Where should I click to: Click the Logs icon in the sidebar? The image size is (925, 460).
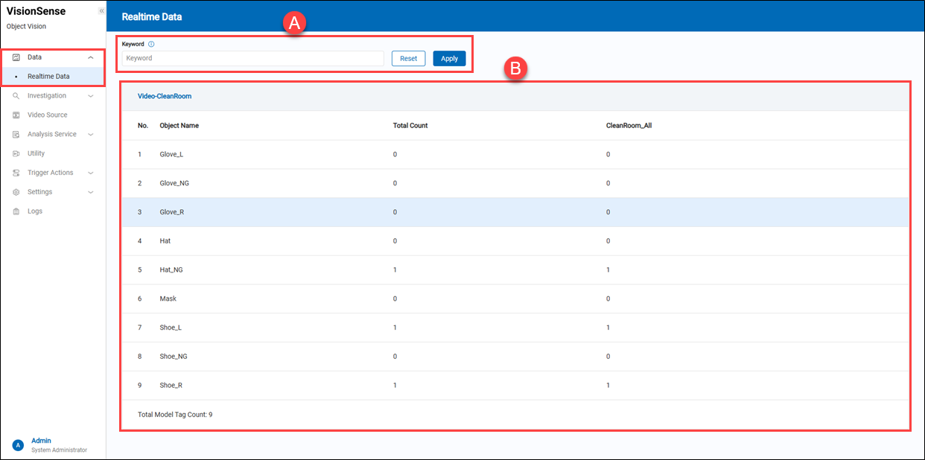pos(16,211)
